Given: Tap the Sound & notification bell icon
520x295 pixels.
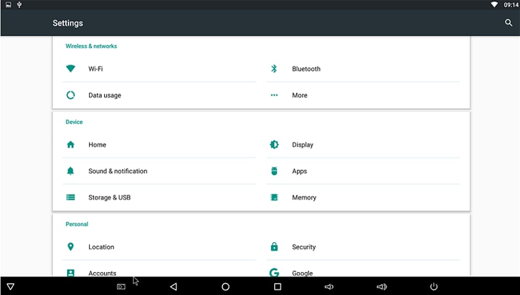Looking at the screenshot, I should (x=70, y=171).
